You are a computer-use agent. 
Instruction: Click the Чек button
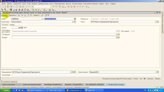click(x=141, y=79)
